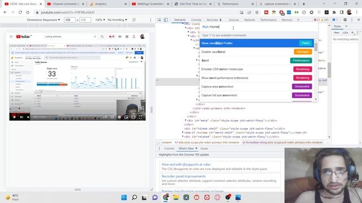Switch to the Console panel tab
The image size is (362, 203).
click(196, 20)
